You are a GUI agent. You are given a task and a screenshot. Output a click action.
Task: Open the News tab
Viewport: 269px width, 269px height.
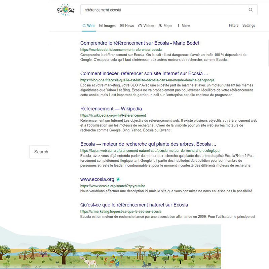coord(127,26)
